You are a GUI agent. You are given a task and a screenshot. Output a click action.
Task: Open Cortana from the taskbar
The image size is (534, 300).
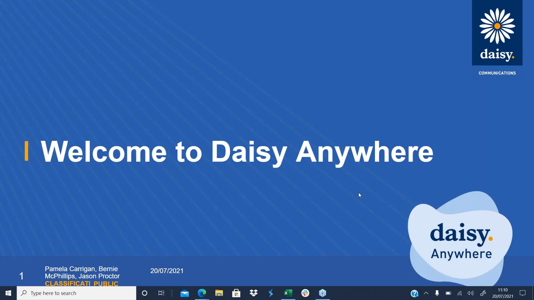[x=144, y=293]
